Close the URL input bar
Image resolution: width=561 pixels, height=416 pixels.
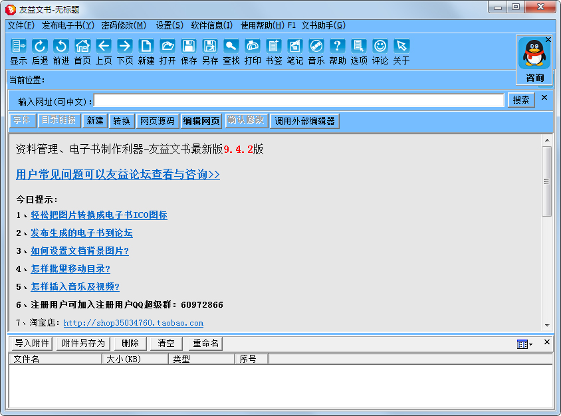click(x=544, y=97)
